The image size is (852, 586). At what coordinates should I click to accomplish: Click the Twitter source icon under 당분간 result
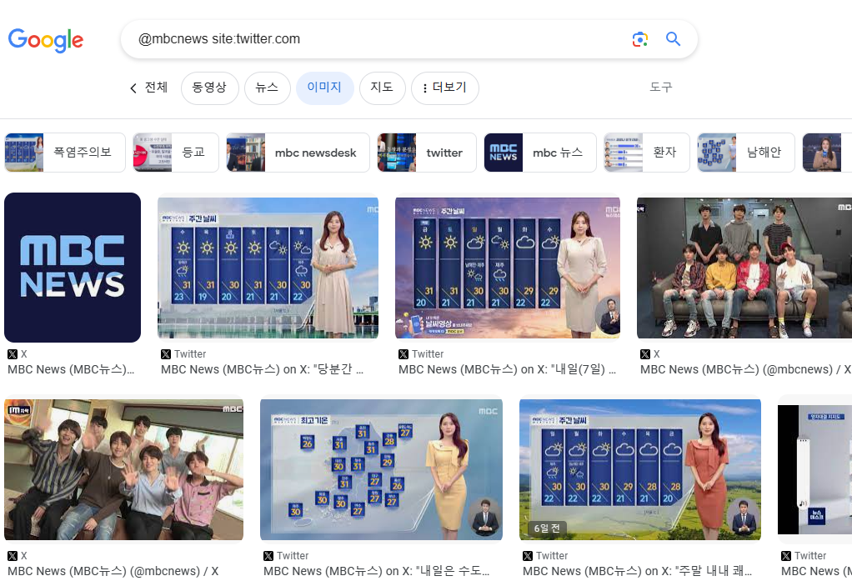[166, 354]
